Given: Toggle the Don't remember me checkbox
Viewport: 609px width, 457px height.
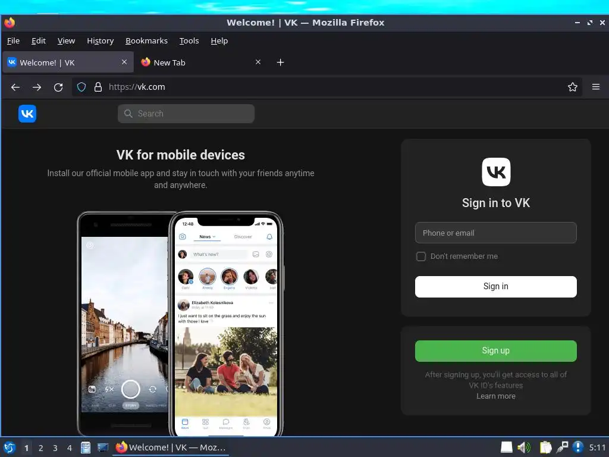Looking at the screenshot, I should tap(420, 256).
